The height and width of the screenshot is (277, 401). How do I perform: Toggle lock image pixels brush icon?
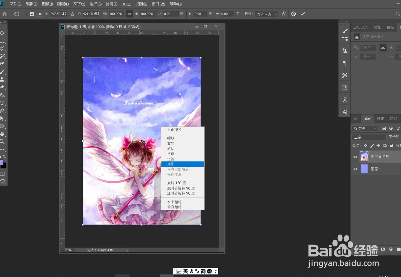[x=372, y=145]
